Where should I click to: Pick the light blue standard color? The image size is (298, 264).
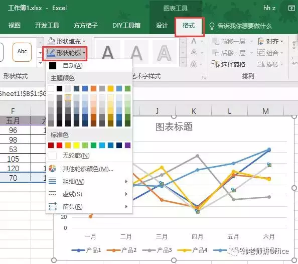[102, 146]
